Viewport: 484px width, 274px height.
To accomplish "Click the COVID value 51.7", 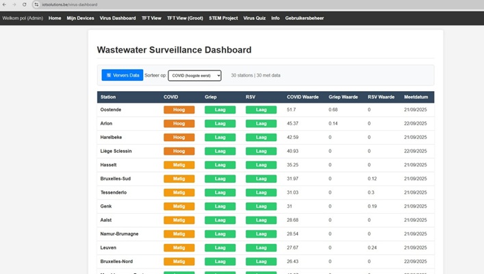I will 291,110.
